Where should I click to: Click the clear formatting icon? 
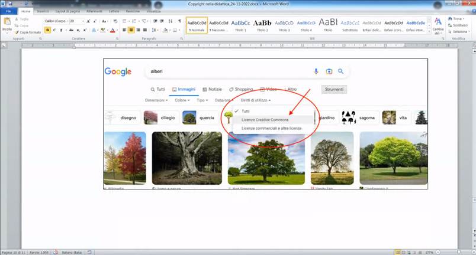(x=115, y=21)
